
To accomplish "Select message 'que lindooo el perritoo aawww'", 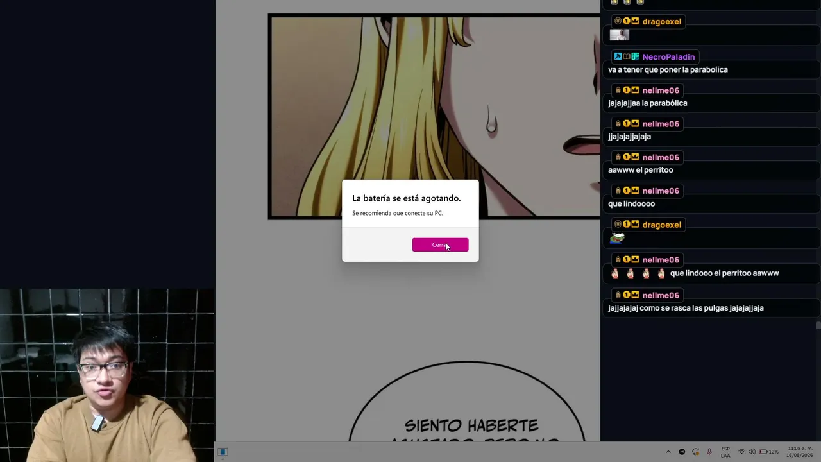I will pos(724,273).
